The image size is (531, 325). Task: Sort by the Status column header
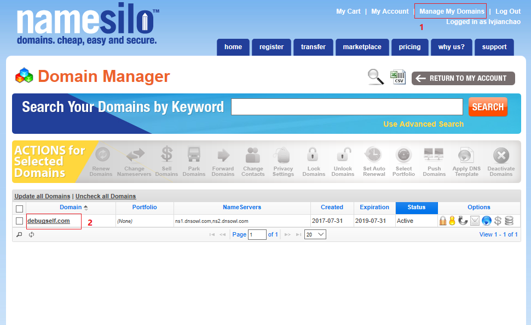click(x=417, y=208)
